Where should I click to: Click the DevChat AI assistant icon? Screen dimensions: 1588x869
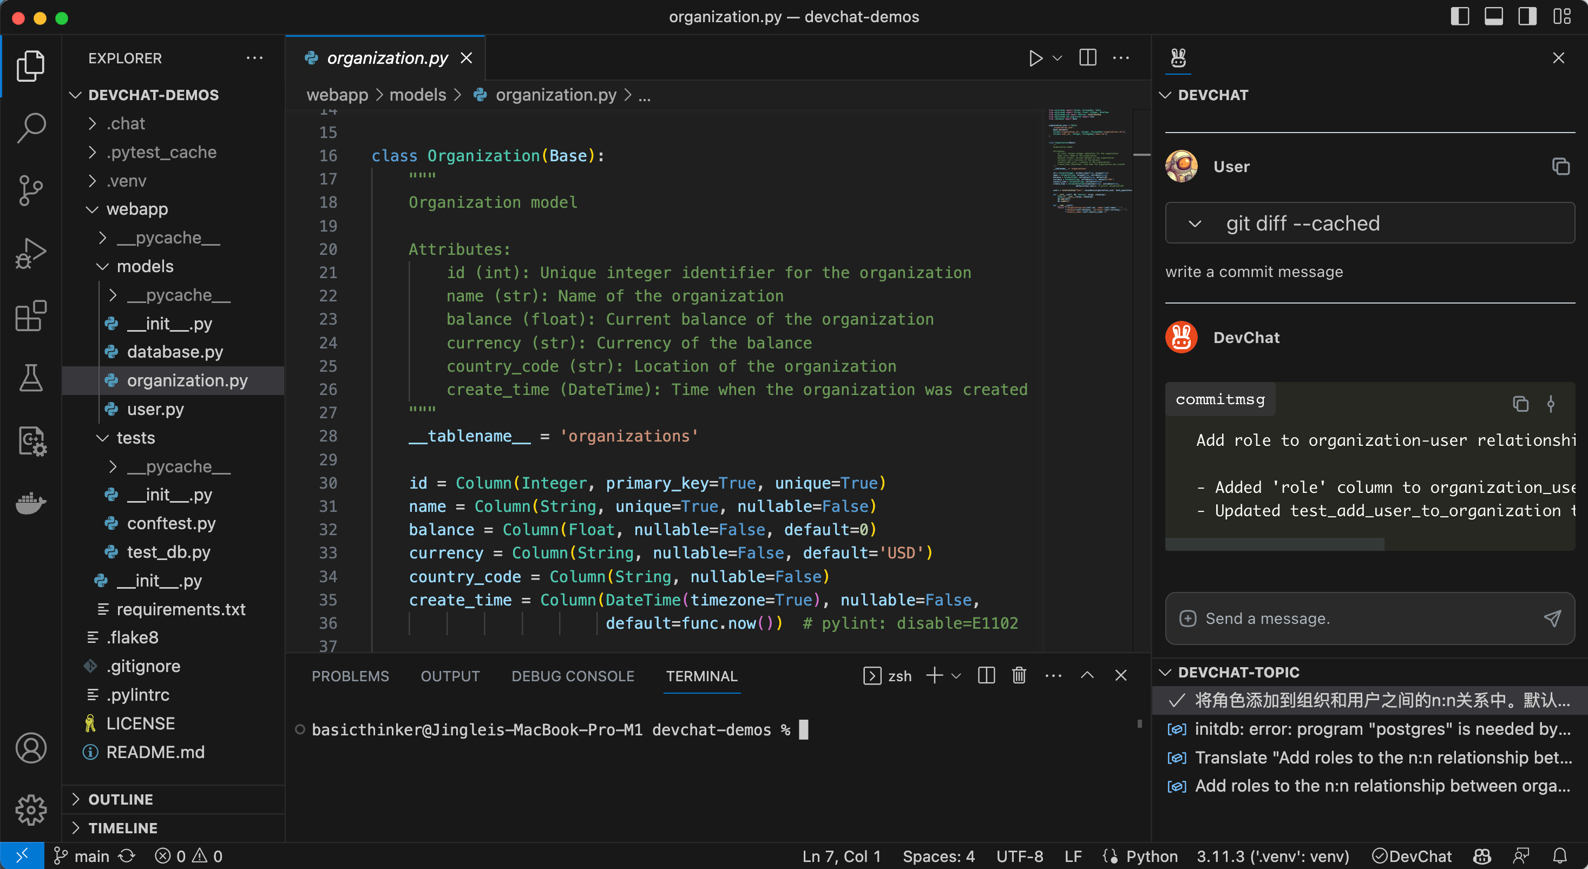(x=1178, y=59)
